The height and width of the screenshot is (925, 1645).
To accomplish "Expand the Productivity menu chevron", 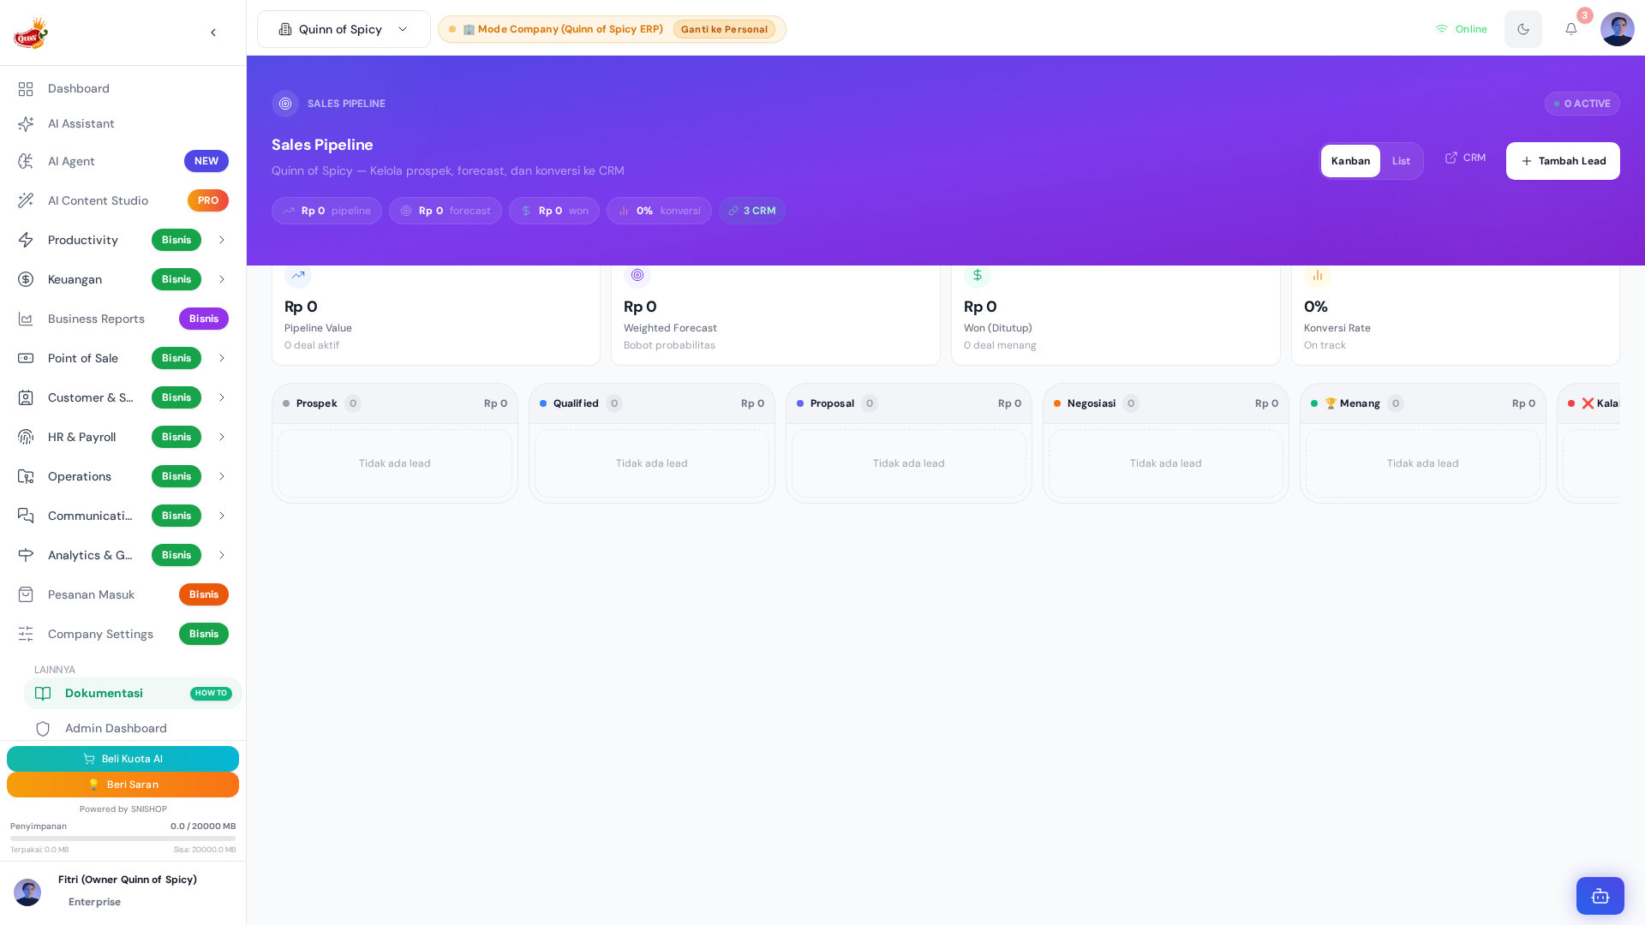I will (221, 240).
